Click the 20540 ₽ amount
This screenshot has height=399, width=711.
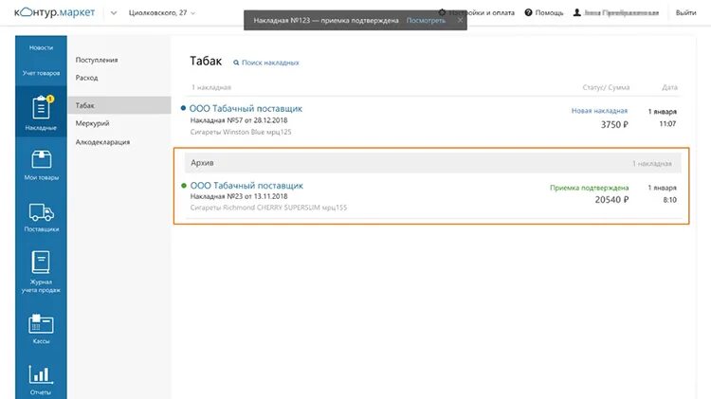611,199
